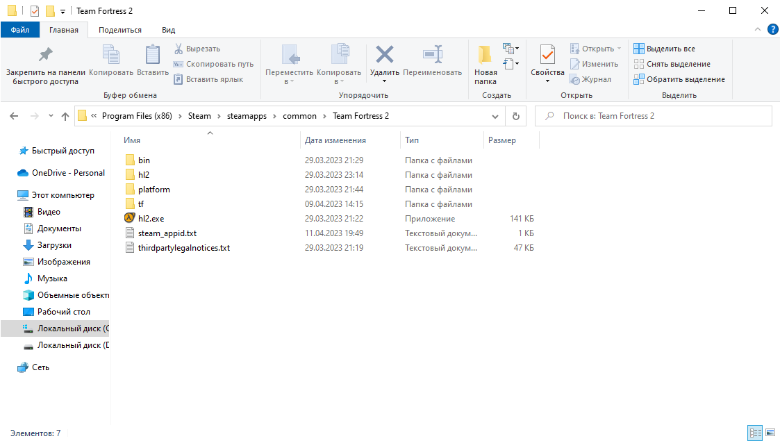The image size is (780, 441).
Task: Click the Переименовать rename icon
Action: point(432,55)
